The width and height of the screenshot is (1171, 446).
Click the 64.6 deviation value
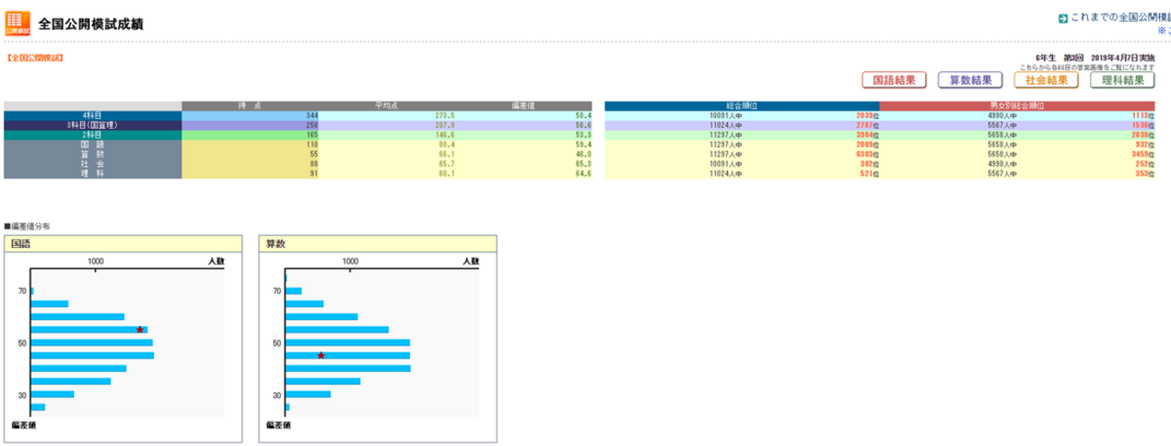(x=583, y=174)
